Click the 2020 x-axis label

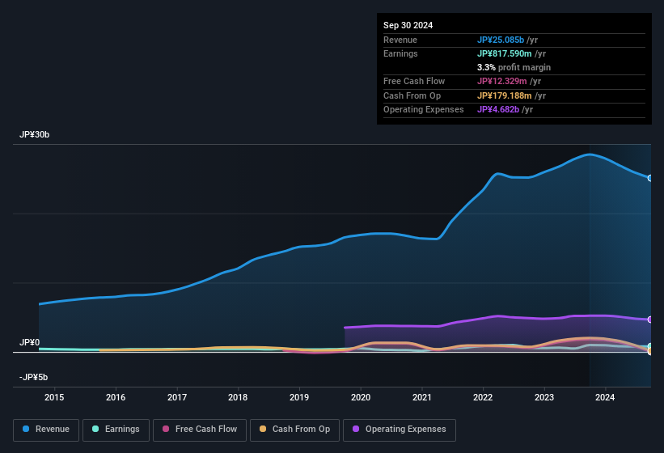tap(361, 397)
